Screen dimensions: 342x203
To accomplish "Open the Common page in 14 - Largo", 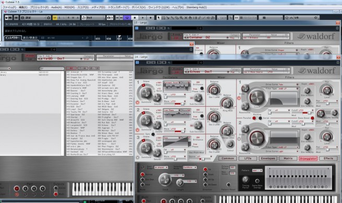I will coord(228,158).
